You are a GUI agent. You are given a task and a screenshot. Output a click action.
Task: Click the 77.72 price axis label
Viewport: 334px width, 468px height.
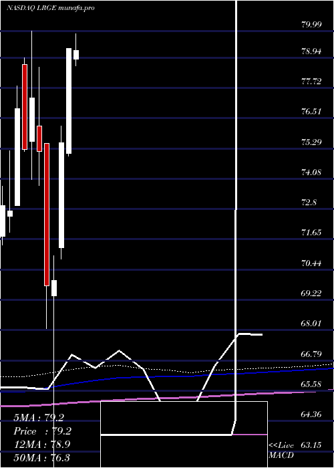click(x=311, y=81)
